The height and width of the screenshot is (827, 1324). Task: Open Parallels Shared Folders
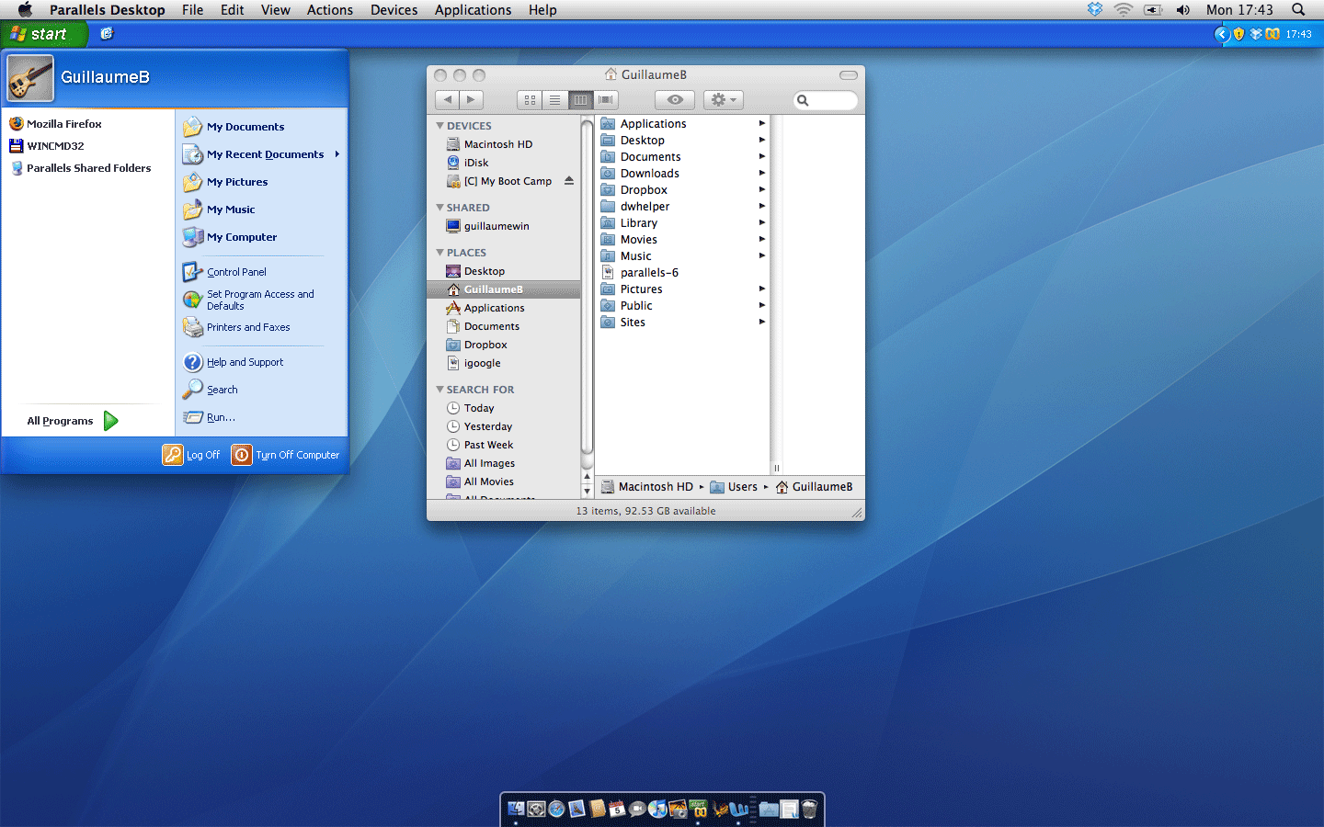80,168
